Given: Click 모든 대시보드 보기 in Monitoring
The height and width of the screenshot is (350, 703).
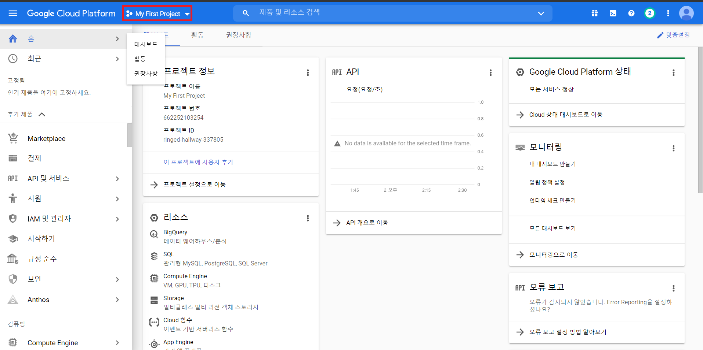Looking at the screenshot, I should [x=552, y=228].
